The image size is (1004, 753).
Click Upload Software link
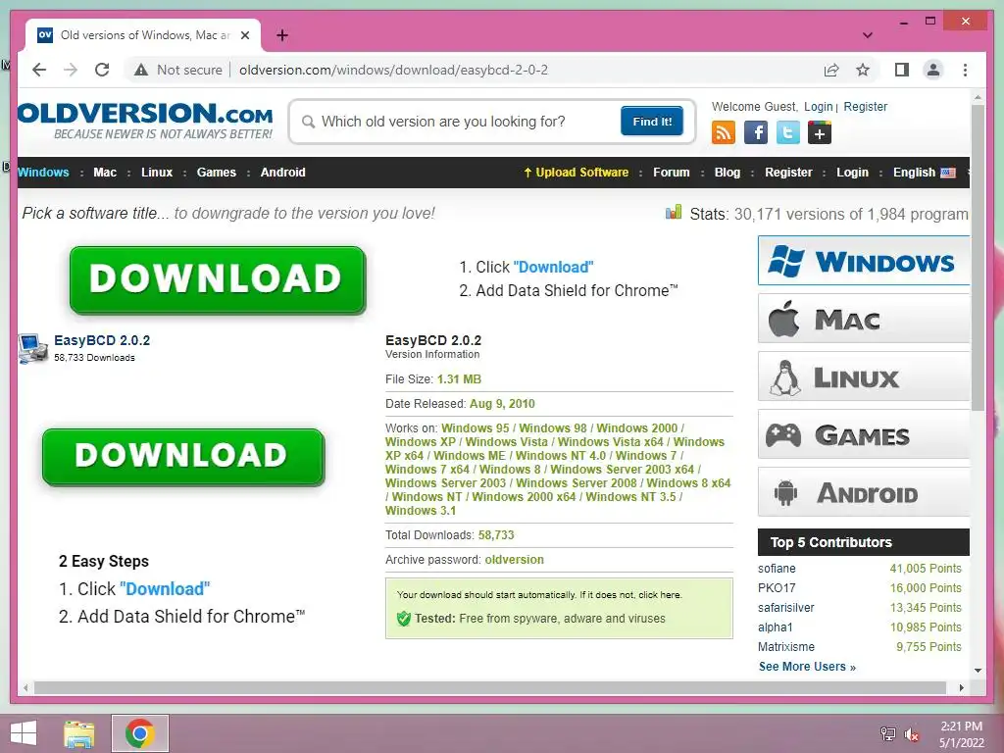(x=577, y=173)
